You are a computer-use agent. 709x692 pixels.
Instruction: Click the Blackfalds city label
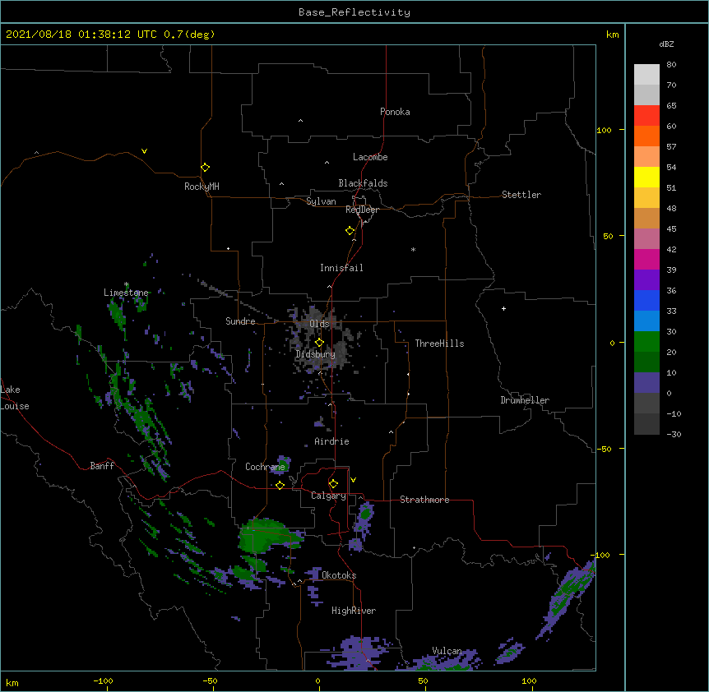(x=363, y=183)
